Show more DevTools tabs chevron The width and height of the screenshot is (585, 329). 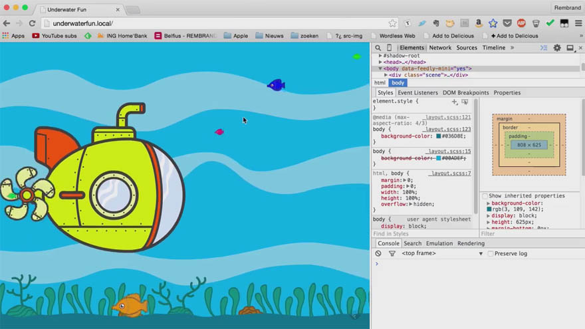click(513, 48)
